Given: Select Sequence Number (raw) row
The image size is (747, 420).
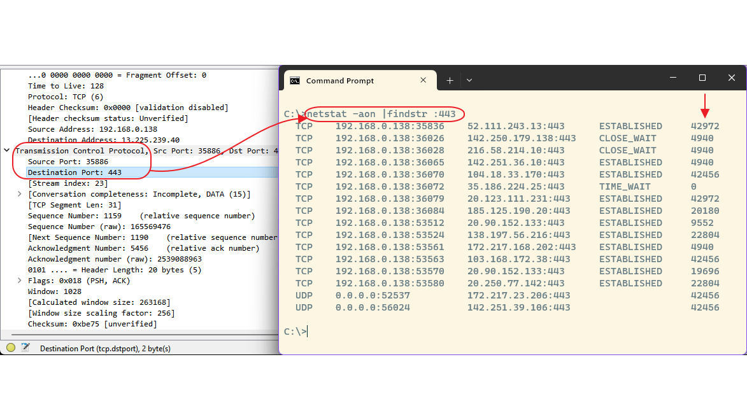Looking at the screenshot, I should click(x=99, y=227).
